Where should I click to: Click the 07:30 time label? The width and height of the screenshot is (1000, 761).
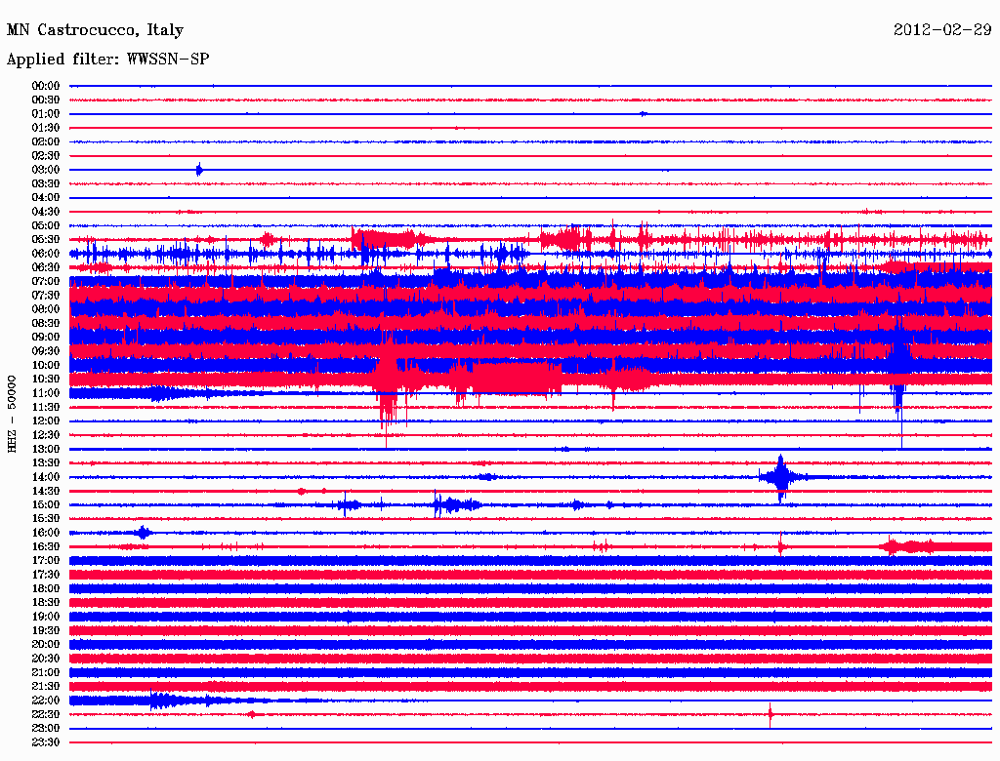(x=46, y=295)
